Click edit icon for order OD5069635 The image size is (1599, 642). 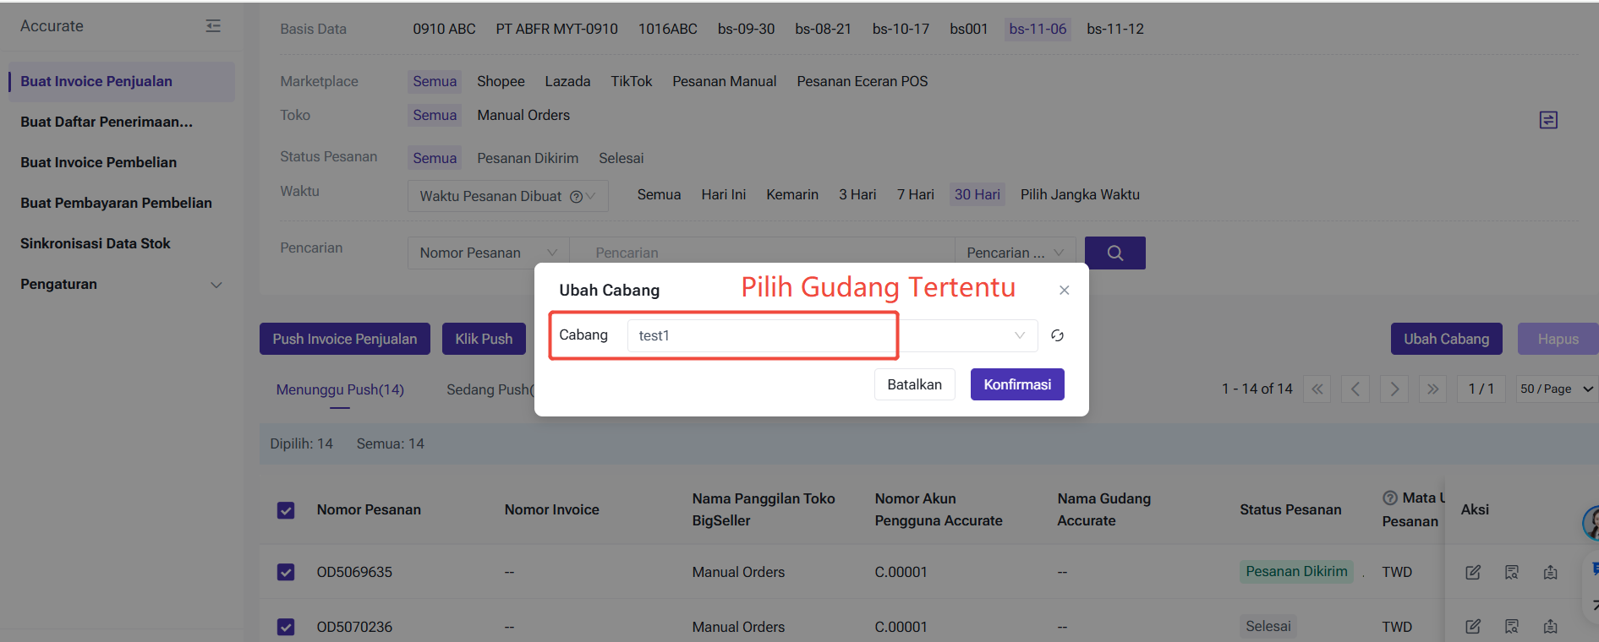[1472, 572]
